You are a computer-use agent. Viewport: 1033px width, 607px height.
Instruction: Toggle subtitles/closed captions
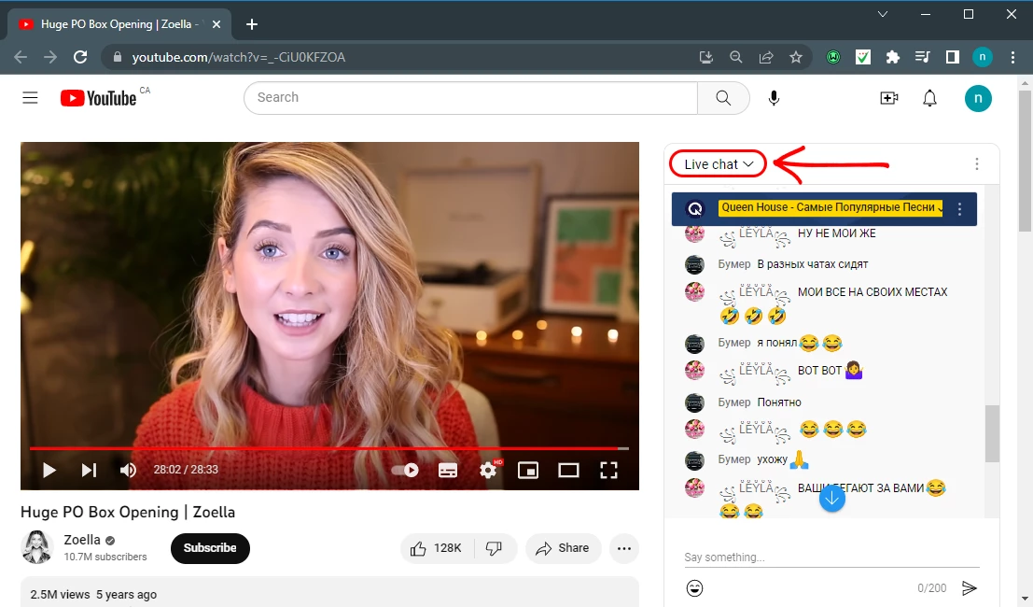pos(447,471)
